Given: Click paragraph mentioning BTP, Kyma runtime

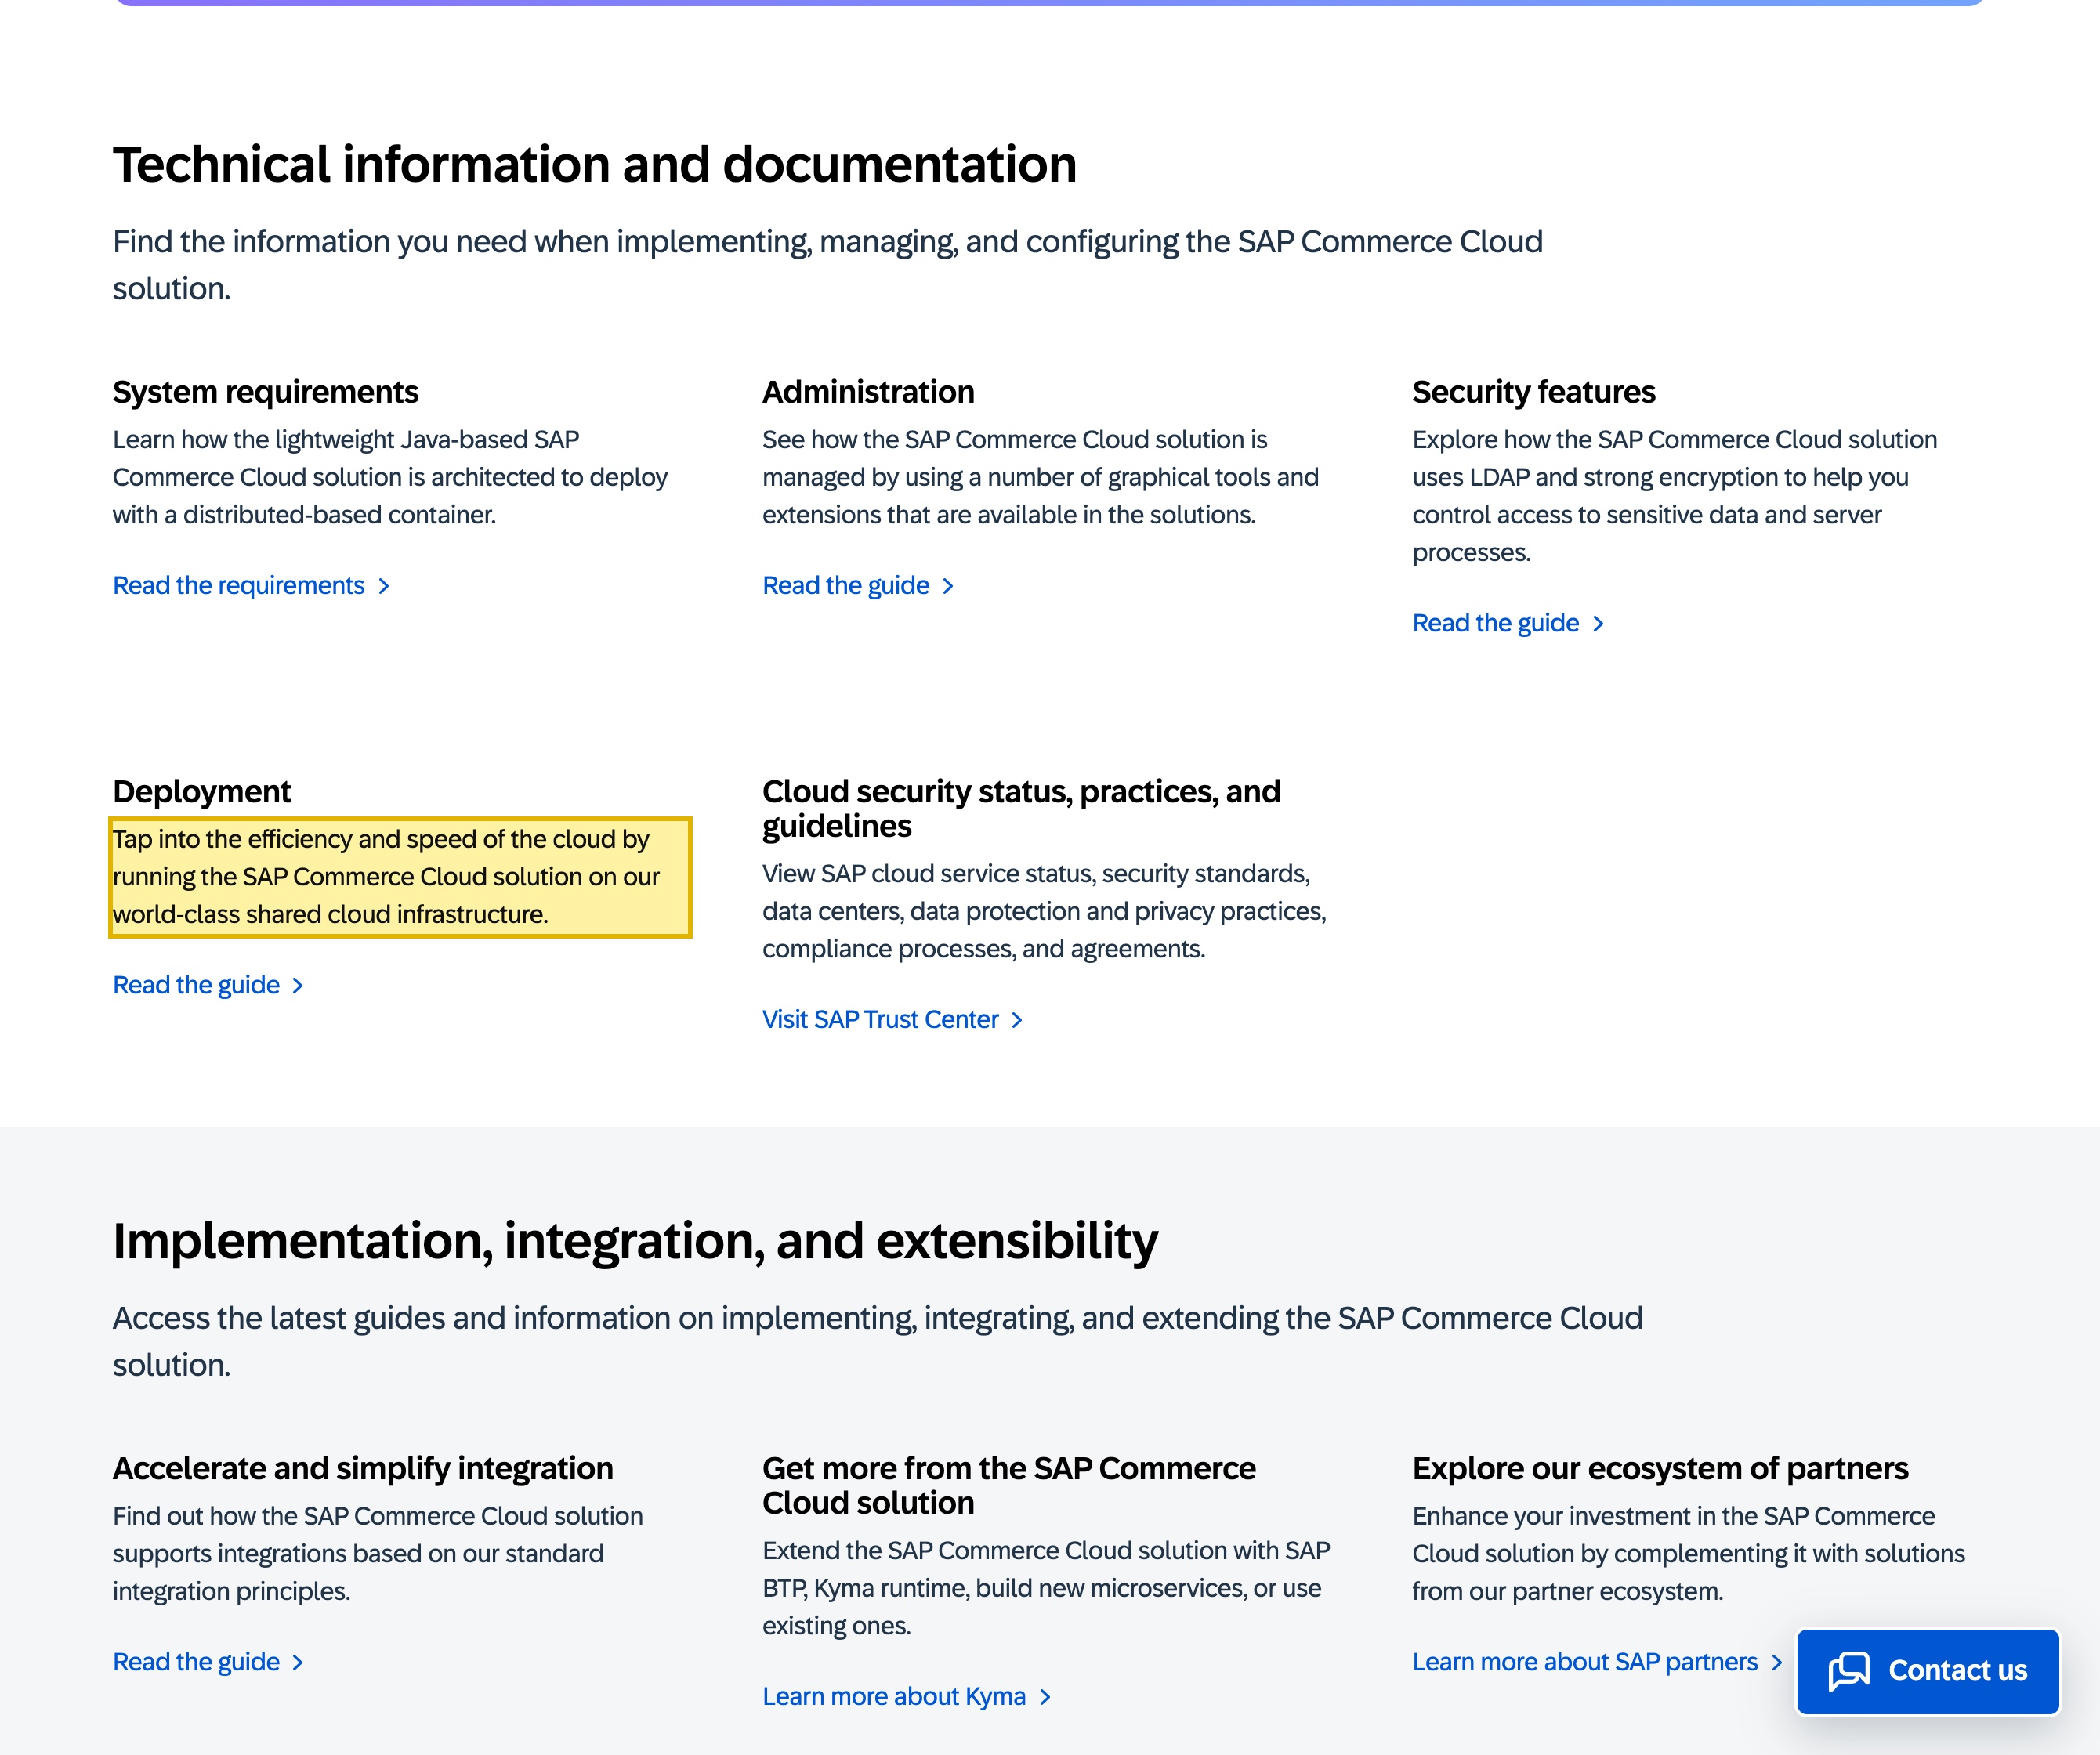Looking at the screenshot, I should pyautogui.click(x=1046, y=1588).
